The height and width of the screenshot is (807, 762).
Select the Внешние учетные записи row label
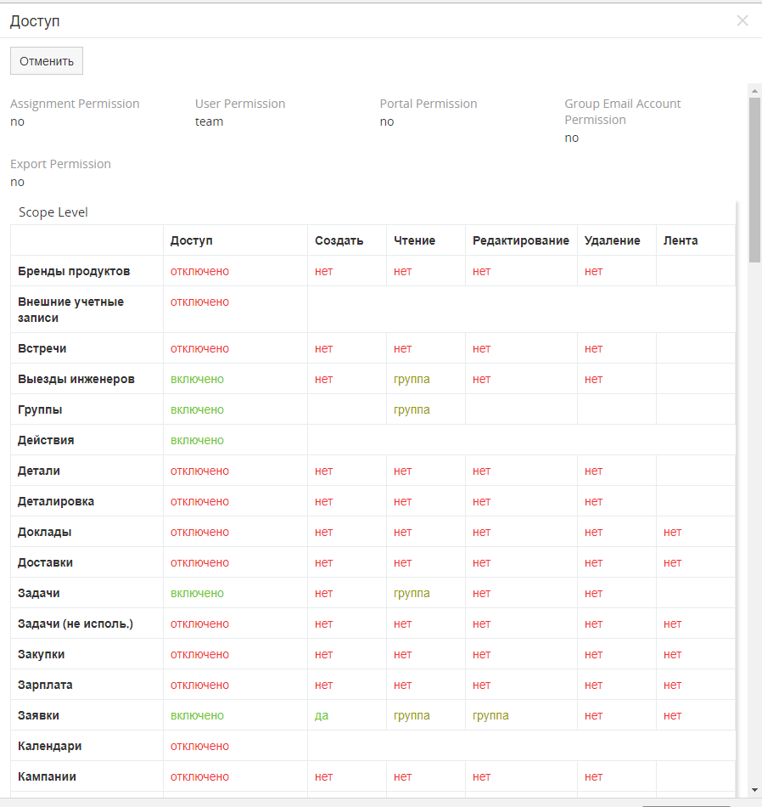[70, 309]
